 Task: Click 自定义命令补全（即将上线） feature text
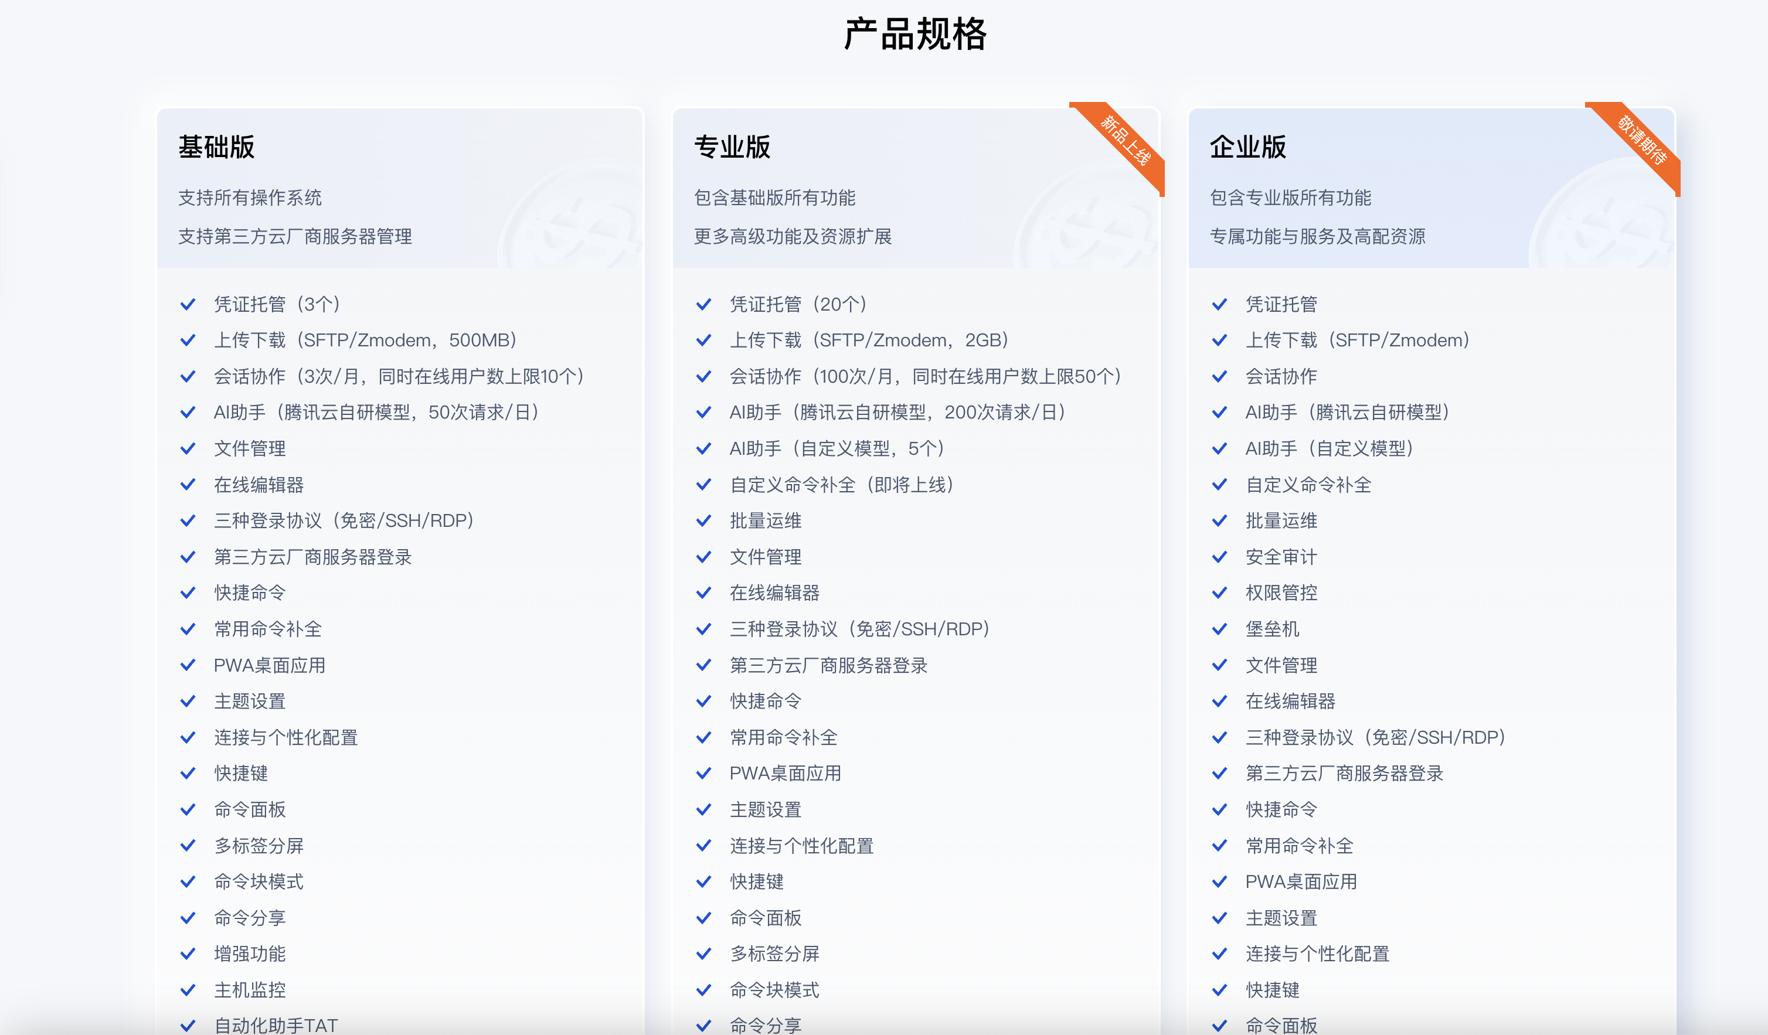point(842,485)
